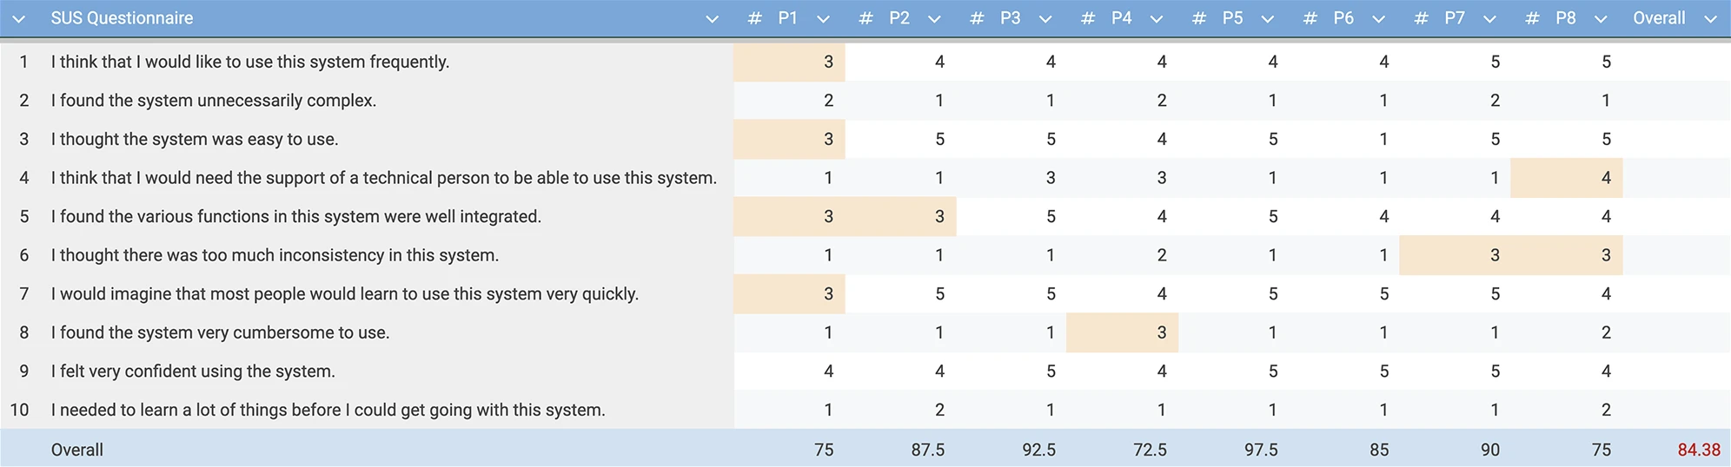
Task: Click the number-type icon beside P5
Action: coord(1199,18)
